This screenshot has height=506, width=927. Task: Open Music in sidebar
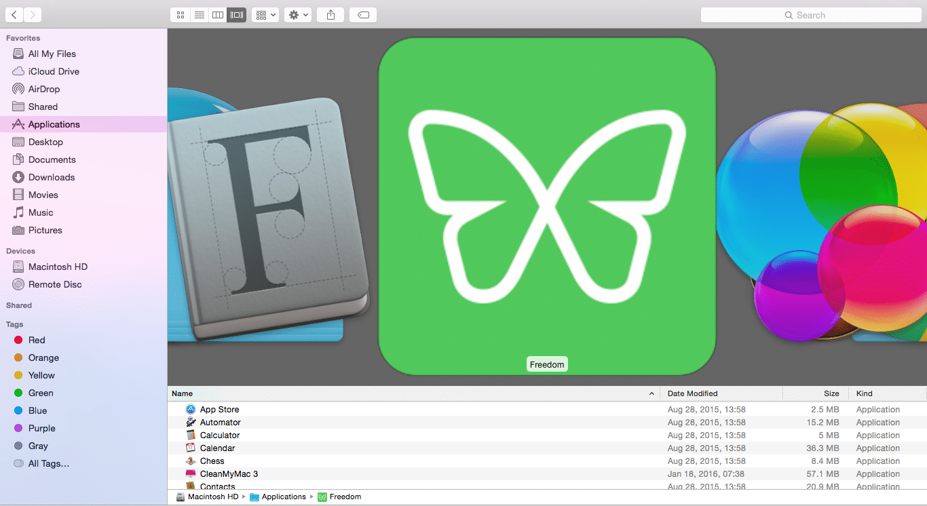(83, 212)
